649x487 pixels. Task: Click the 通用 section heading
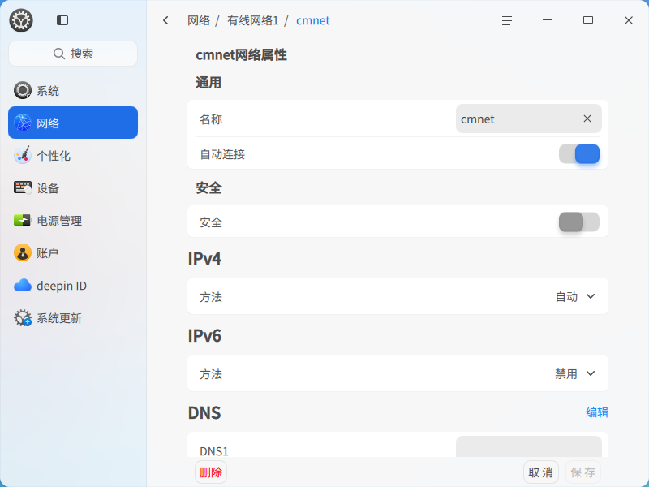pyautogui.click(x=208, y=83)
